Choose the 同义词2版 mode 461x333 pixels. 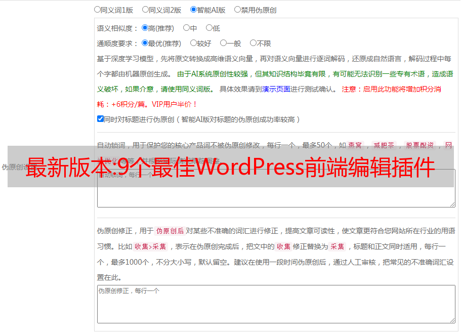pos(146,10)
